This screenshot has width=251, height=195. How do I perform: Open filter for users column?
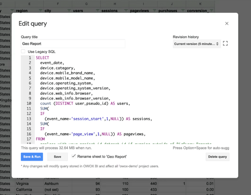pos(98,10)
